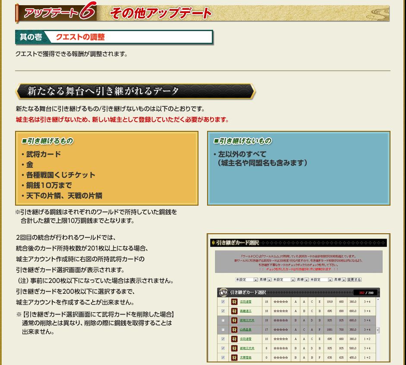Click the small gold emblem in the black 引き継ぎカード選択 title bar

(x=214, y=243)
